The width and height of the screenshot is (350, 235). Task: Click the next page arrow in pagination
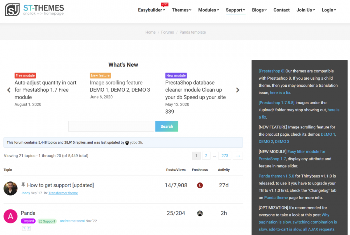[238, 156]
